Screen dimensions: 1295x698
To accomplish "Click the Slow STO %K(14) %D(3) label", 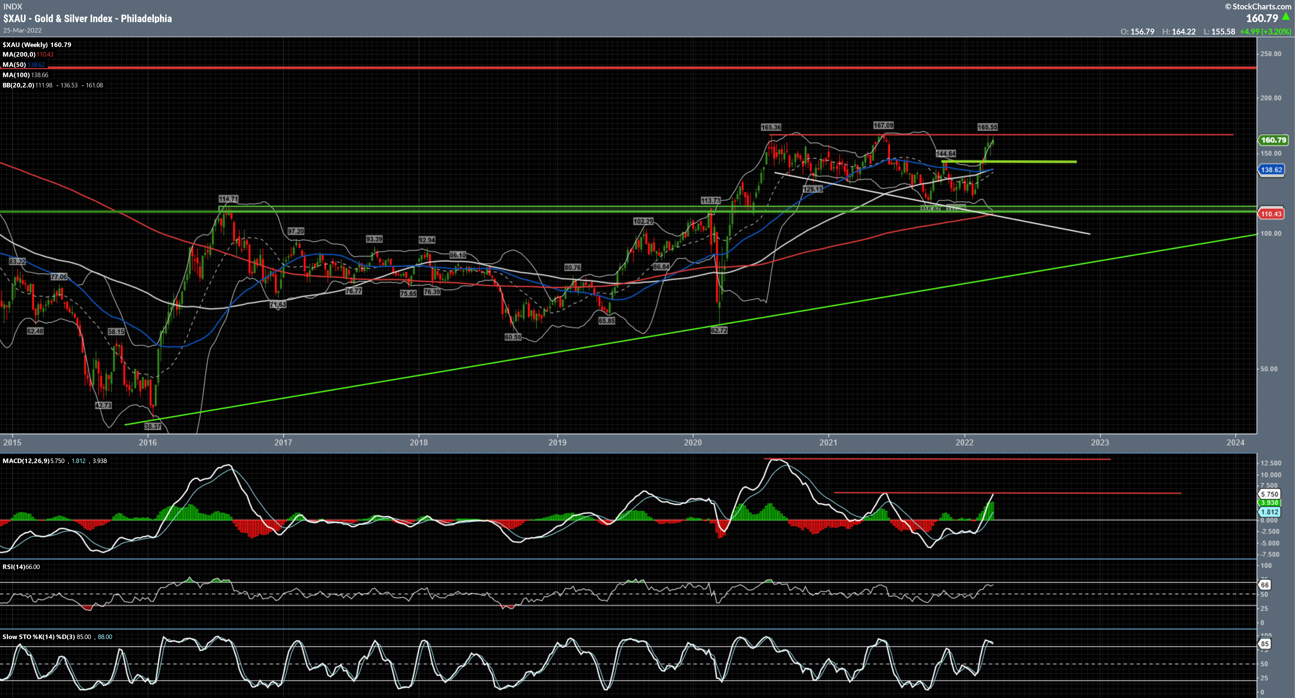I will coord(38,637).
